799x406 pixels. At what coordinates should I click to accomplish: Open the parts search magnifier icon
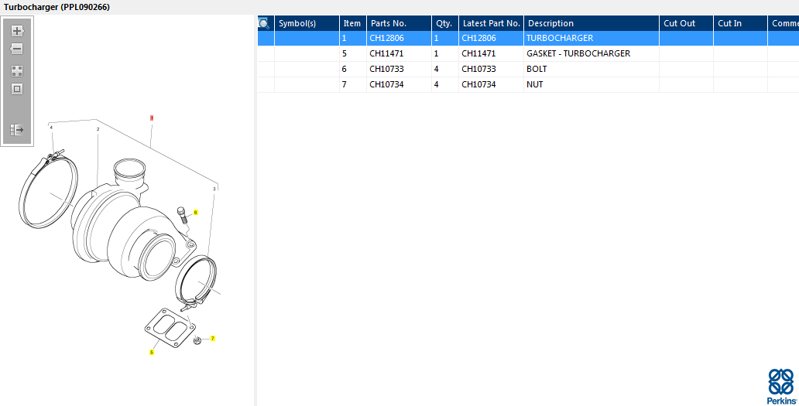click(263, 23)
